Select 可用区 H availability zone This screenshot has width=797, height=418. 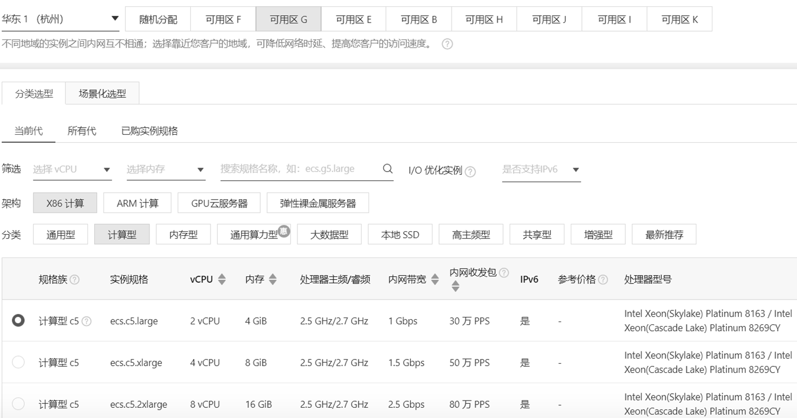pyautogui.click(x=484, y=19)
